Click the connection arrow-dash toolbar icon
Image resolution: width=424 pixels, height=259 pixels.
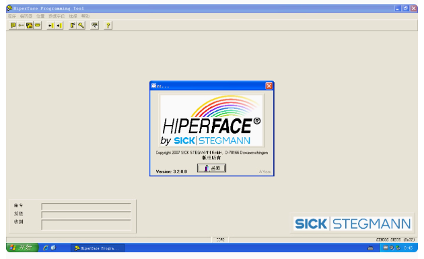pyautogui.click(x=21, y=26)
